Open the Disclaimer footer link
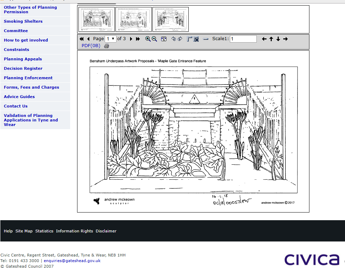The height and width of the screenshot is (268, 345). click(106, 231)
